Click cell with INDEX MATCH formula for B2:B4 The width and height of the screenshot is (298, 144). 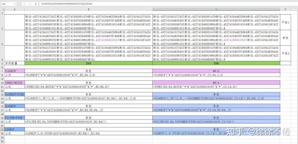point(89,87)
